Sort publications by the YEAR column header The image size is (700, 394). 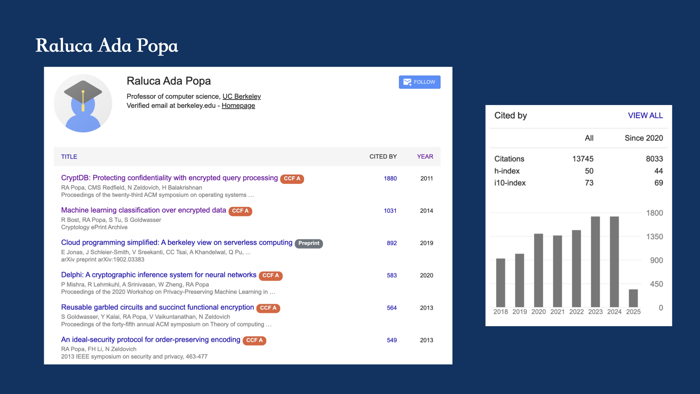pyautogui.click(x=425, y=157)
